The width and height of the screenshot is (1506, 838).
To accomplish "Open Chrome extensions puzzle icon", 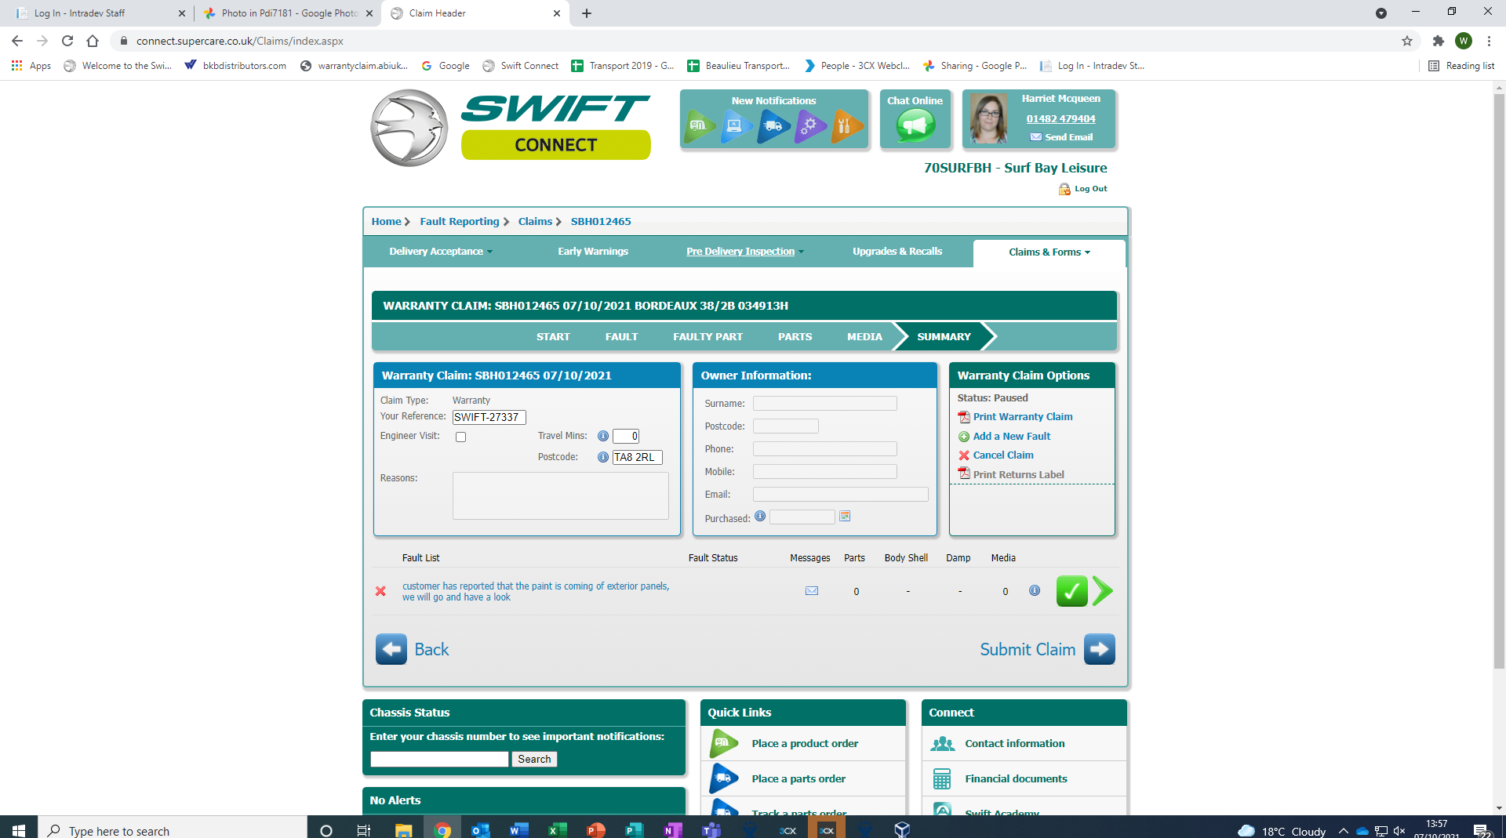I will pos(1438,41).
